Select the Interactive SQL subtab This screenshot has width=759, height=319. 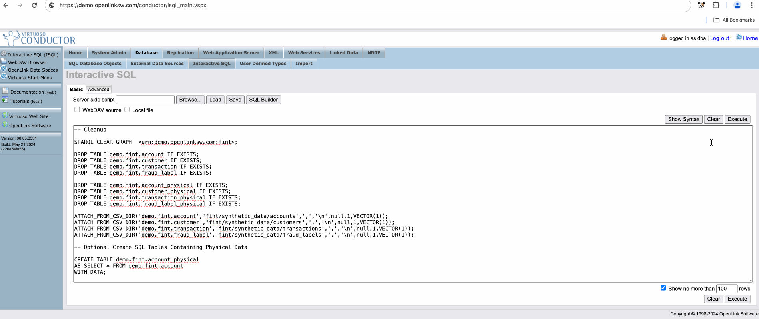(212, 64)
